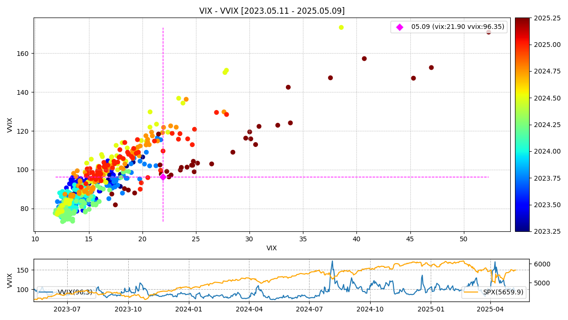This screenshot has height=320, width=568.
Task: Click the 2024-01 date tick on the timeline
Action: (189, 309)
